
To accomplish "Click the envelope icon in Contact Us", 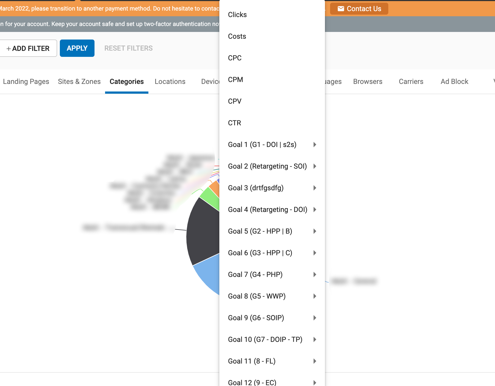I will coord(341,9).
